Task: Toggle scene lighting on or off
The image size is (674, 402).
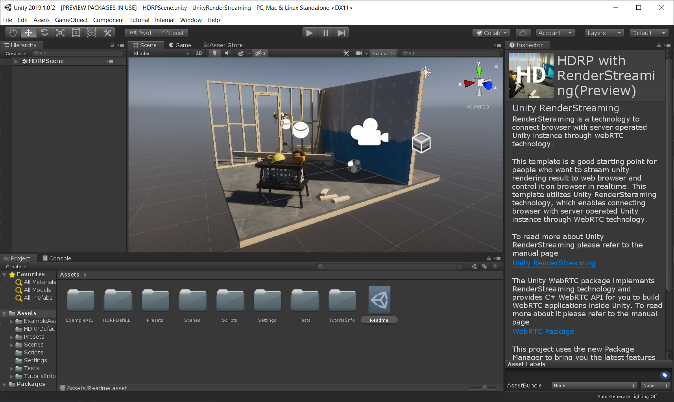Action: pyautogui.click(x=214, y=53)
